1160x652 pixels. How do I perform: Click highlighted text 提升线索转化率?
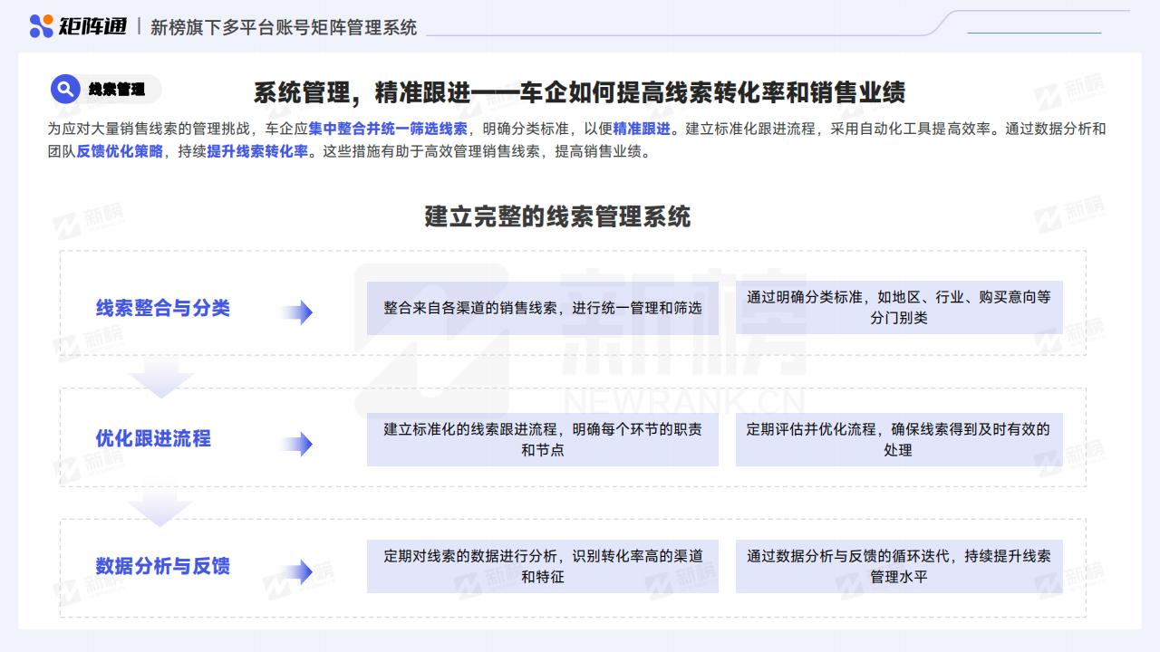click(257, 151)
